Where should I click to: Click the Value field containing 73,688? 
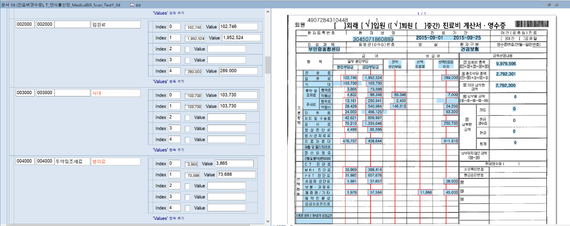pyautogui.click(x=236, y=175)
